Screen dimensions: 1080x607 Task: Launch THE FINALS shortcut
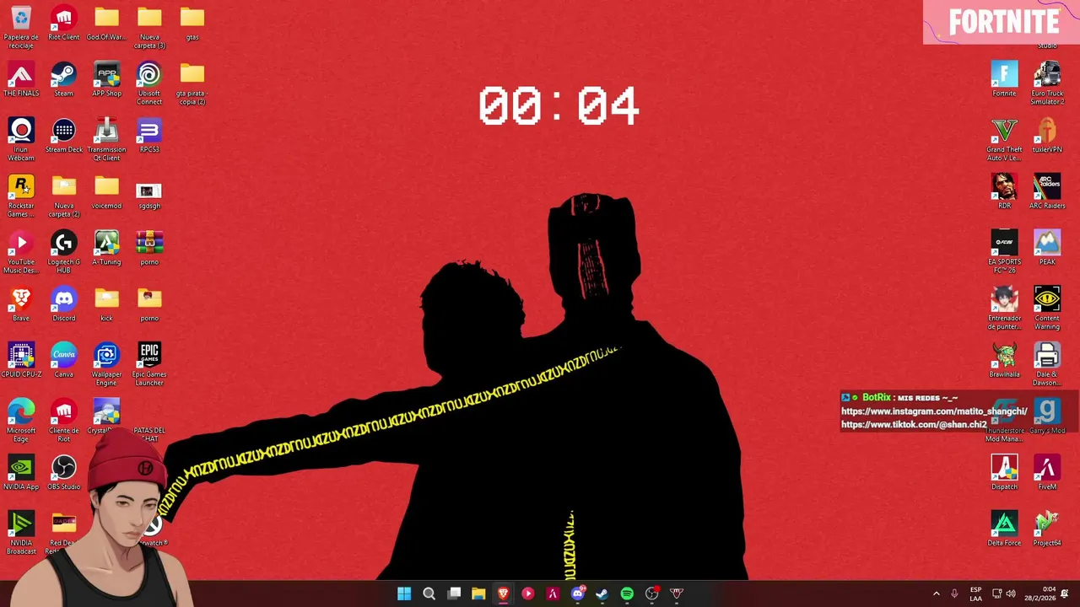(21, 80)
